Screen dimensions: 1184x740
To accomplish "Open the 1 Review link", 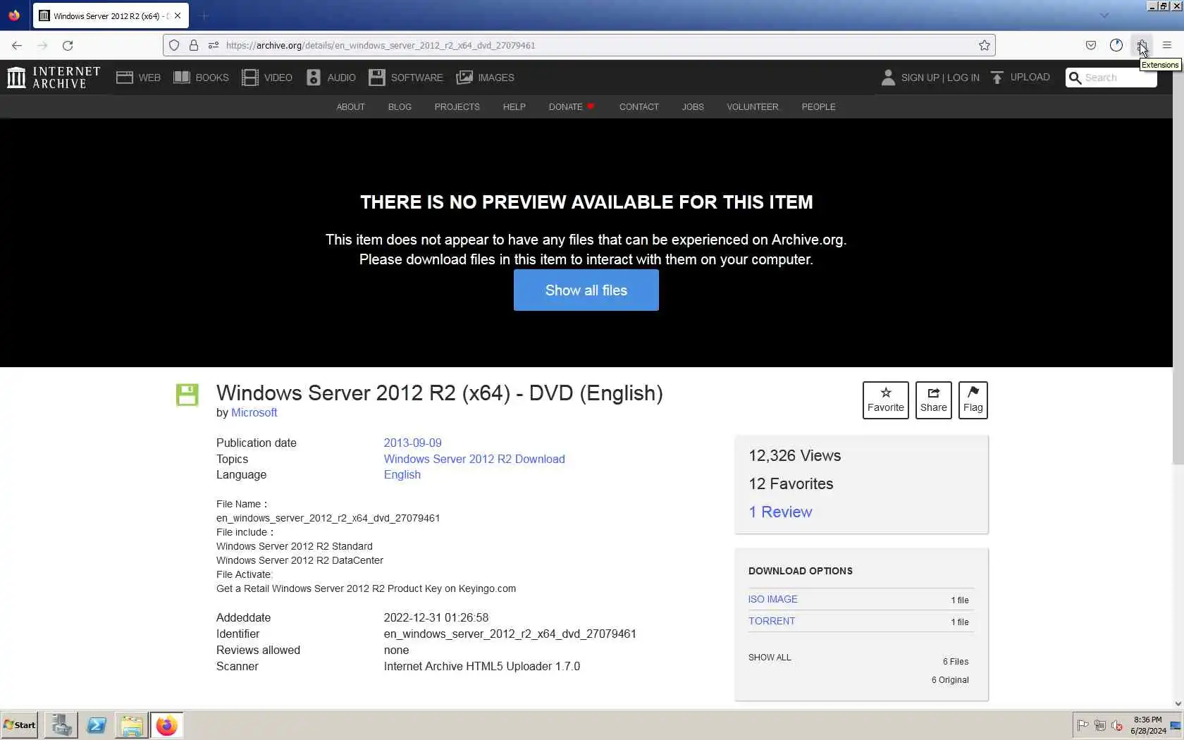I will 780,512.
